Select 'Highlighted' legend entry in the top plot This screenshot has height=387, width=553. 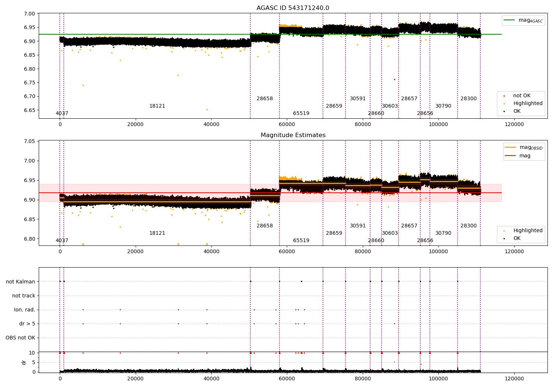pyautogui.click(x=528, y=104)
